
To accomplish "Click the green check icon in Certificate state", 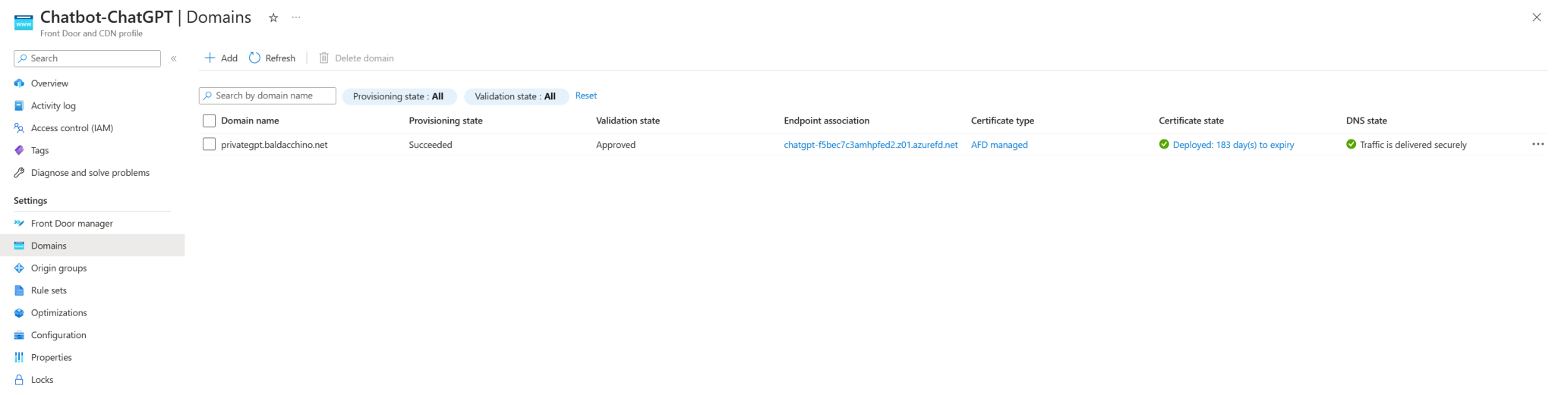I will coord(1164,144).
